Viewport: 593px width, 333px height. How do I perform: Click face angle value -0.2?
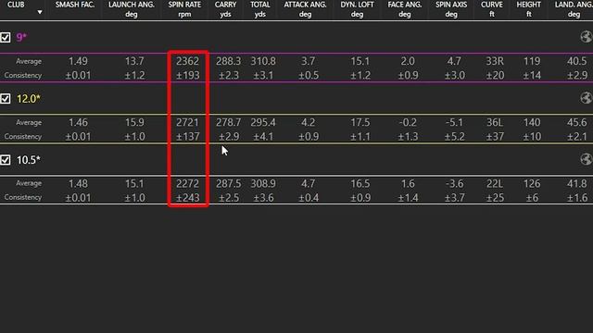click(408, 122)
